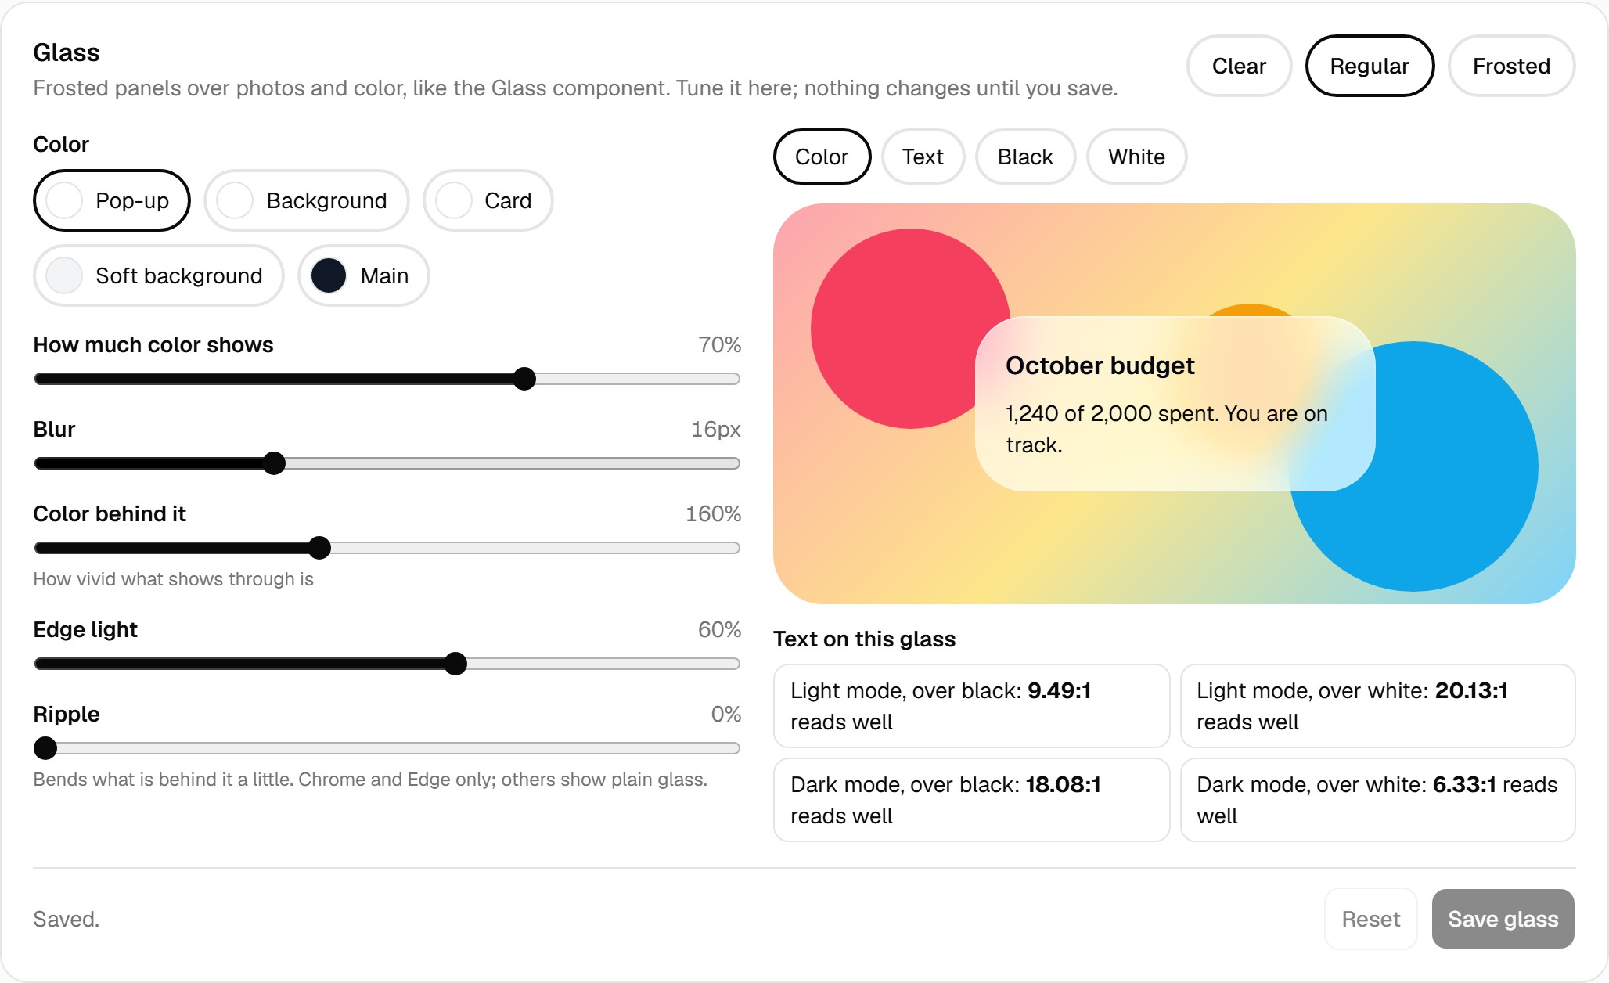The height and width of the screenshot is (983, 1609).
Task: Click the Save glass button
Action: click(x=1503, y=919)
